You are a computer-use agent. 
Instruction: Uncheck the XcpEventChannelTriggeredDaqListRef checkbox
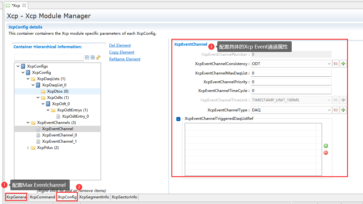click(x=179, y=119)
